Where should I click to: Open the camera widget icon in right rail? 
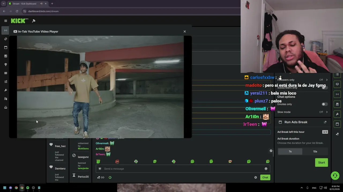[337, 104]
